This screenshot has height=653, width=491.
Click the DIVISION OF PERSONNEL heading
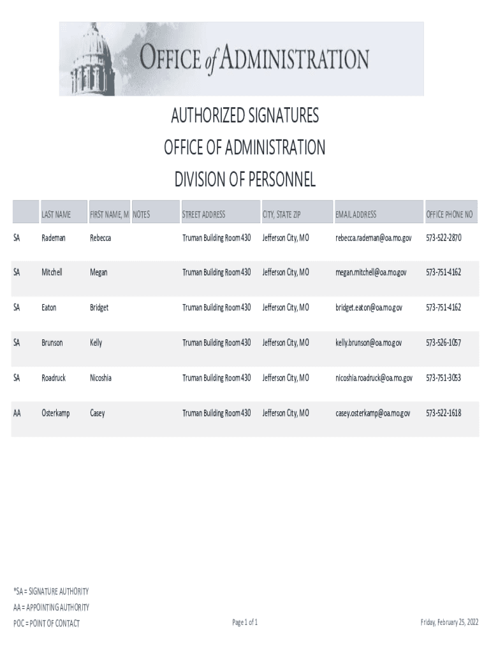pyautogui.click(x=245, y=180)
